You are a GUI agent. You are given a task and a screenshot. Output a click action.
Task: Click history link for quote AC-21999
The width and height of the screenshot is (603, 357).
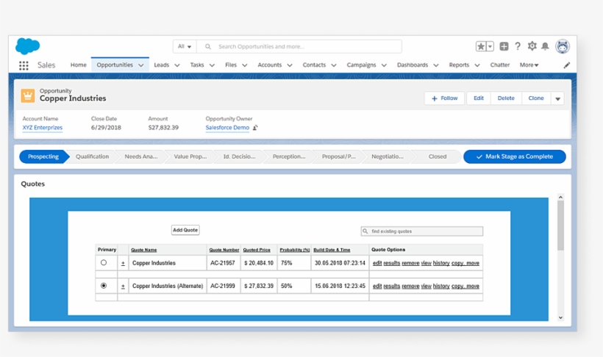click(x=441, y=286)
